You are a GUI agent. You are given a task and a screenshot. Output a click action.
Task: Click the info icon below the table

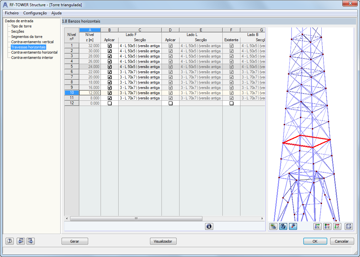pos(209,226)
